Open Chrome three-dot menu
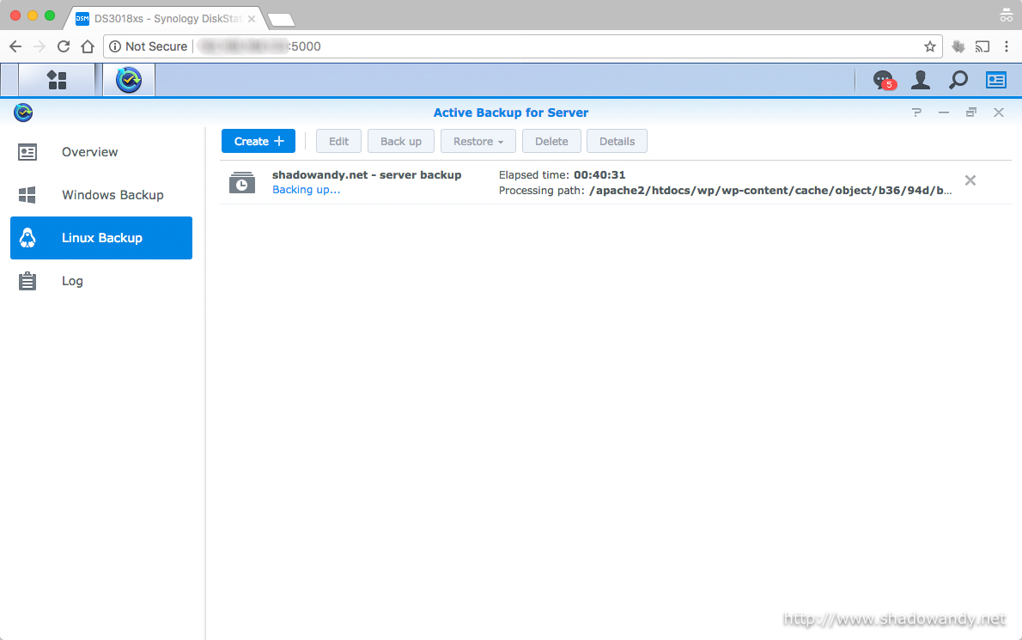Image resolution: width=1022 pixels, height=640 pixels. (x=1007, y=46)
